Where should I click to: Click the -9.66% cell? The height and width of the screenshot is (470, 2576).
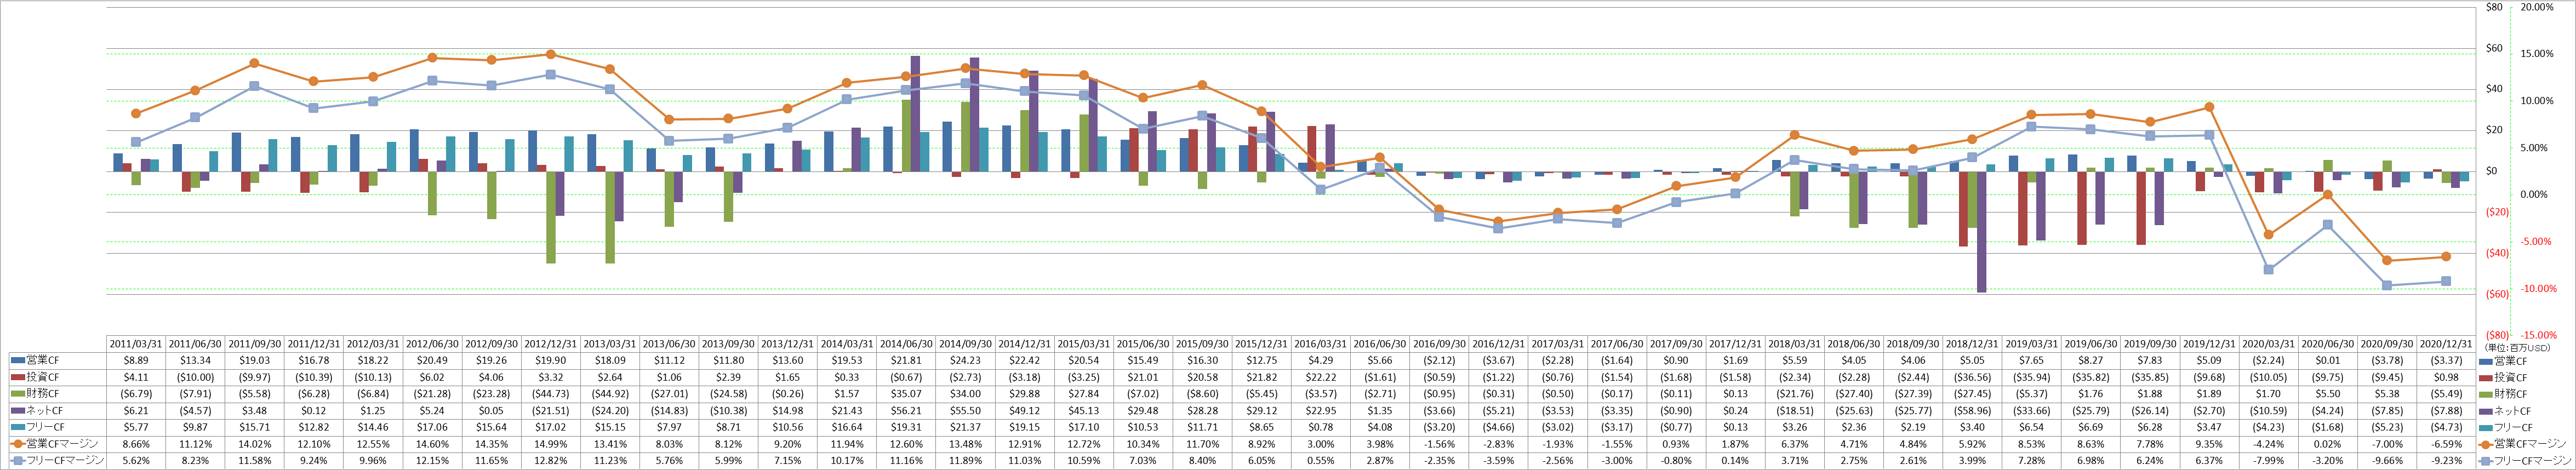click(2388, 461)
